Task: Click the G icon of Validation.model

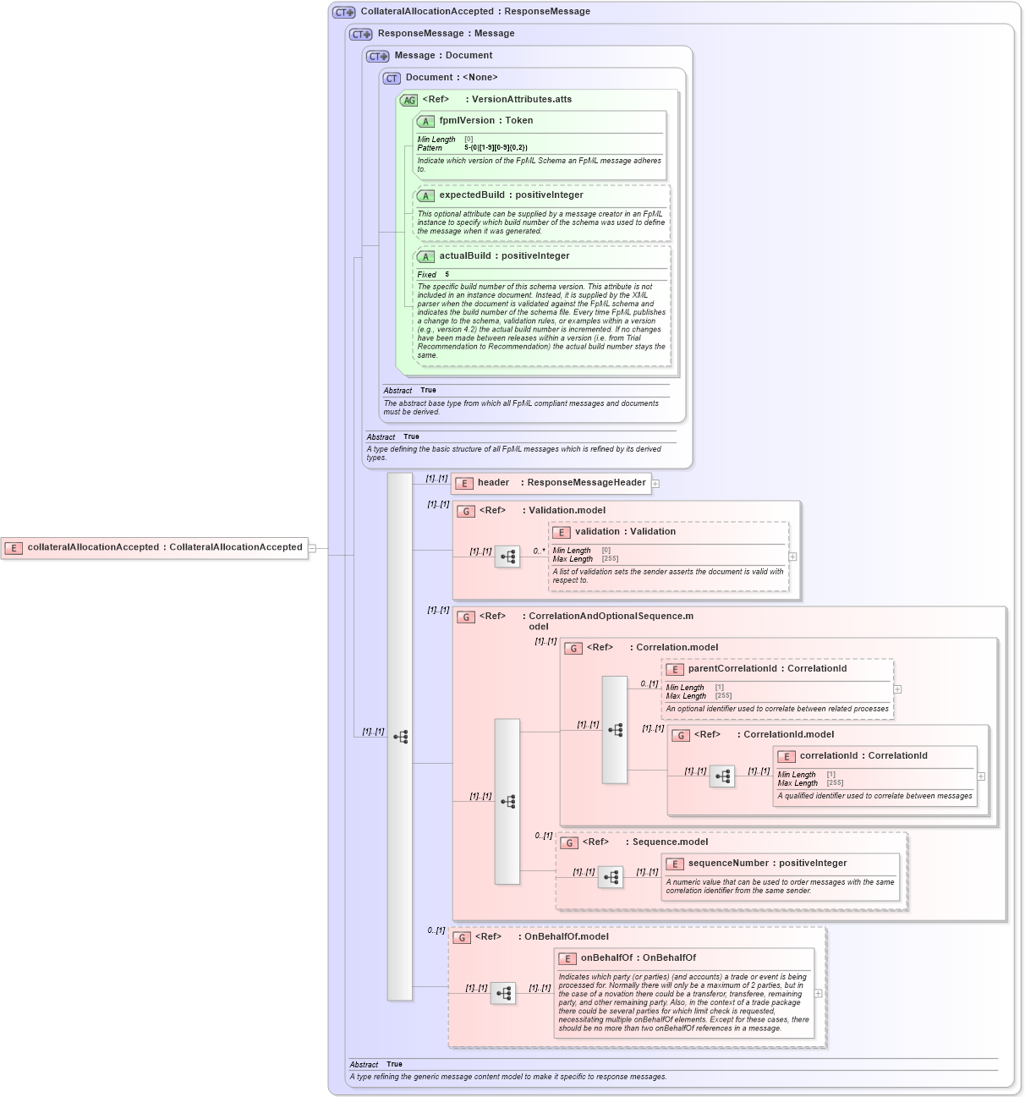Action: pyautogui.click(x=464, y=511)
